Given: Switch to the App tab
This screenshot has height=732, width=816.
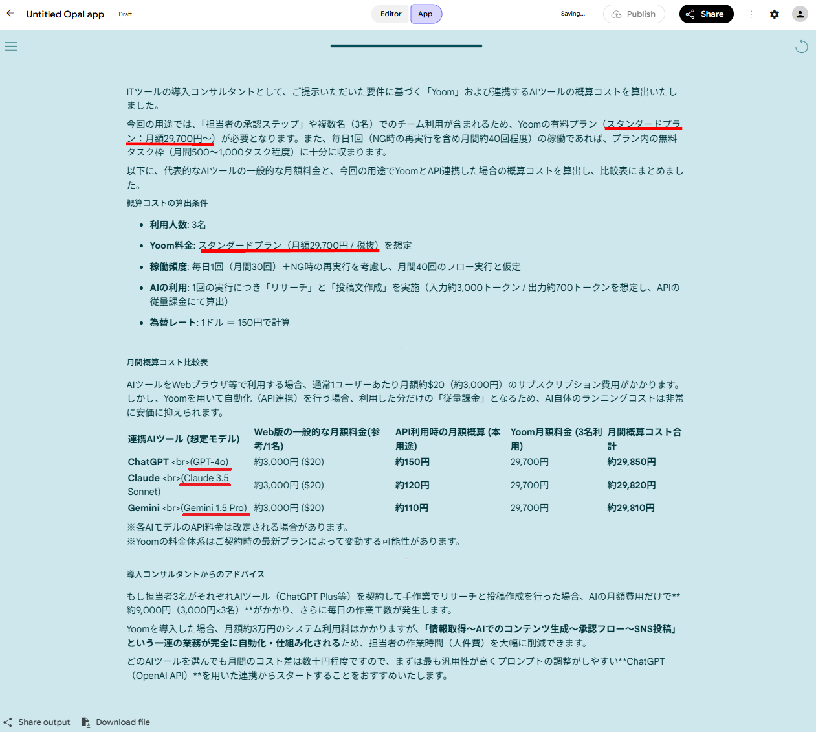Looking at the screenshot, I should [426, 14].
